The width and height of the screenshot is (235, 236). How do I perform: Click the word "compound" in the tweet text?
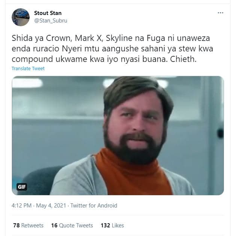[x=31, y=60]
